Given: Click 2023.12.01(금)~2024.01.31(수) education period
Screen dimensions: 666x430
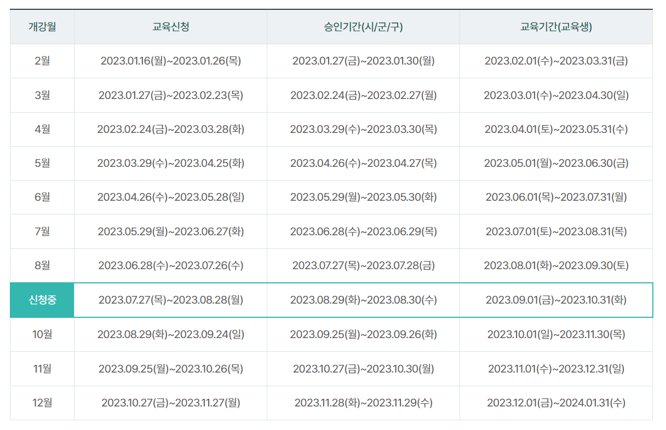Looking at the screenshot, I should (x=556, y=403).
